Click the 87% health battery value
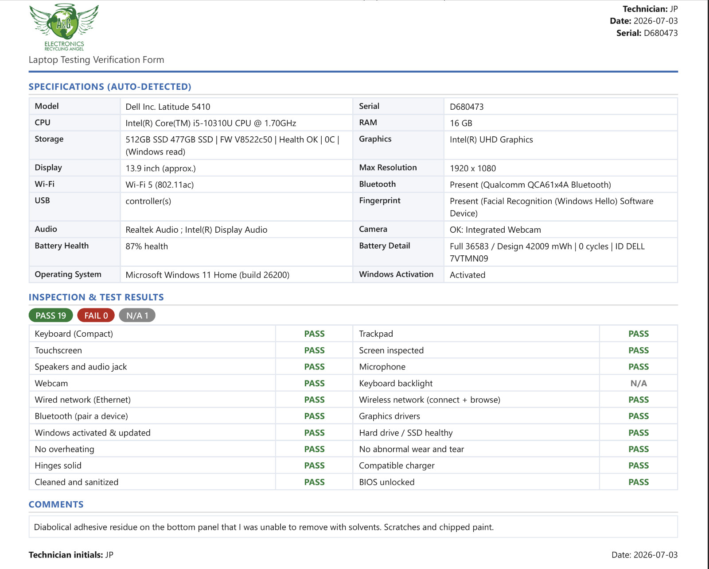 point(147,246)
